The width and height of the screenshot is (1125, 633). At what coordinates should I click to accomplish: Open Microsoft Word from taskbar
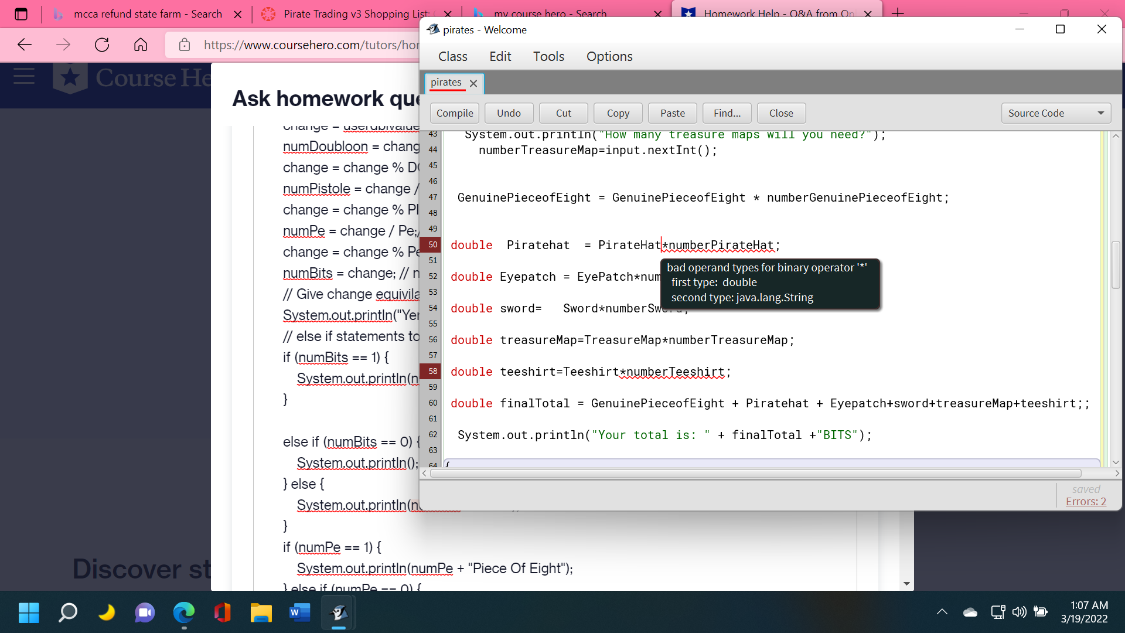[299, 612]
